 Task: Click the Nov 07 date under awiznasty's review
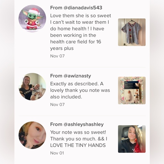pos(57,105)
